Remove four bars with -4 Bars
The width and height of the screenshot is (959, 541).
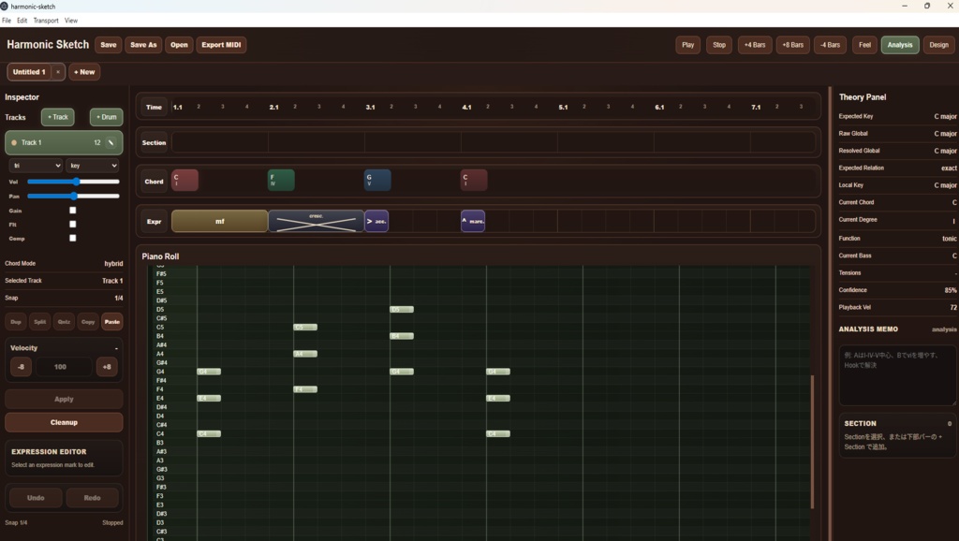click(x=830, y=45)
